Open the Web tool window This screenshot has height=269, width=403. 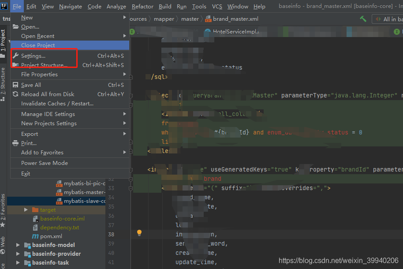click(3, 245)
